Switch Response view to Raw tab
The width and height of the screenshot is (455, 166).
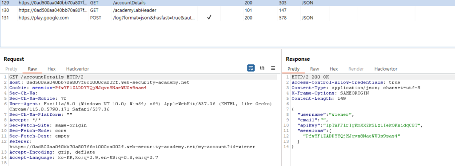315,69
